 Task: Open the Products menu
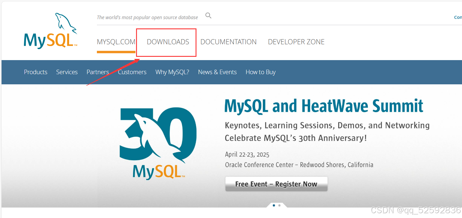[x=36, y=72]
